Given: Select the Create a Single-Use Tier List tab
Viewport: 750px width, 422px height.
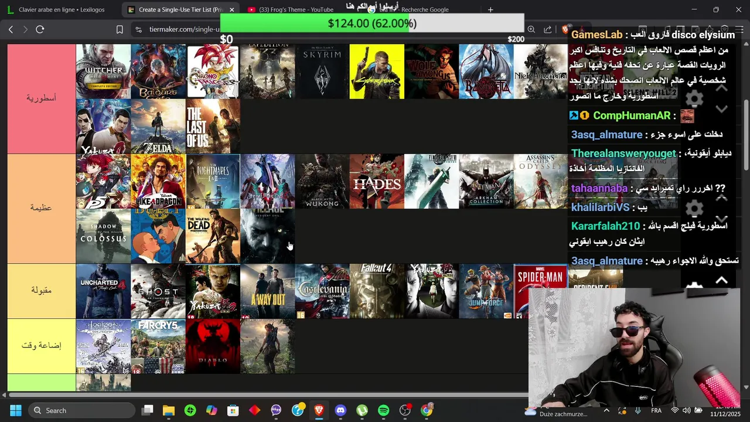Looking at the screenshot, I should (181, 9).
